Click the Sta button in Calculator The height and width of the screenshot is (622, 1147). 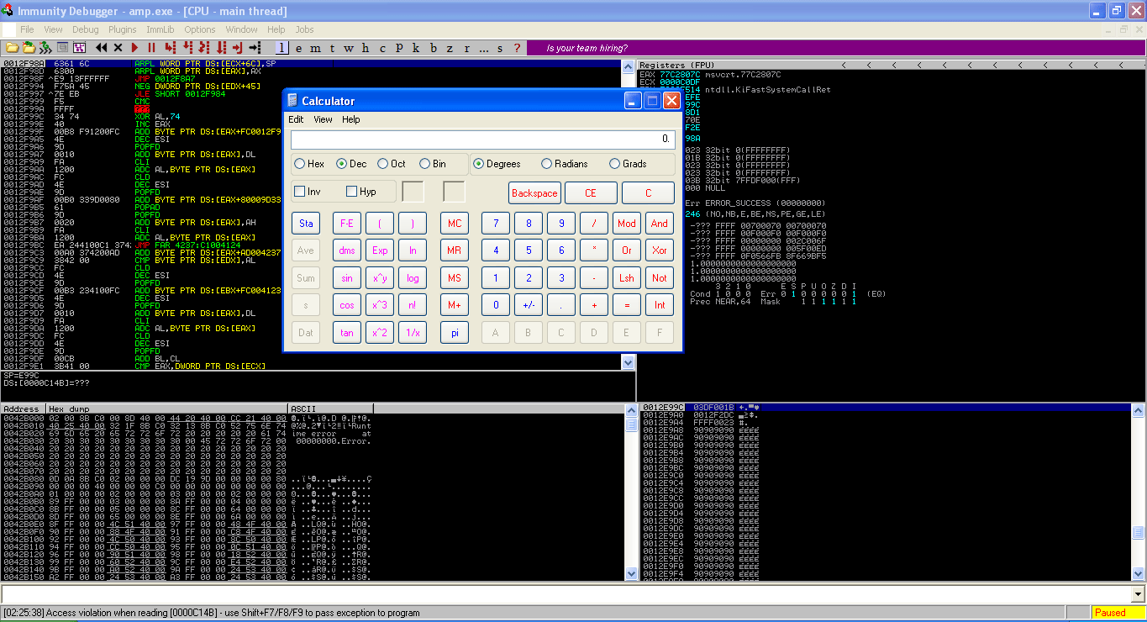(x=306, y=224)
